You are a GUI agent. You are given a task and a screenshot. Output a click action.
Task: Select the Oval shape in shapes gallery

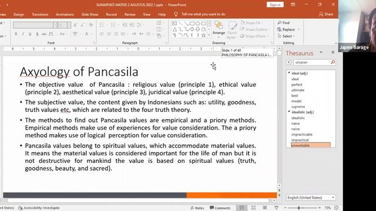click(197, 23)
